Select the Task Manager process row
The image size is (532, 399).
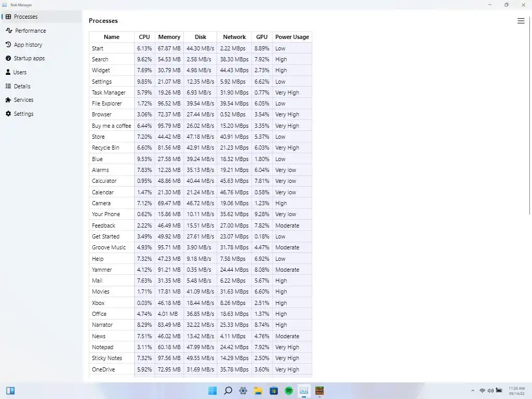201,92
